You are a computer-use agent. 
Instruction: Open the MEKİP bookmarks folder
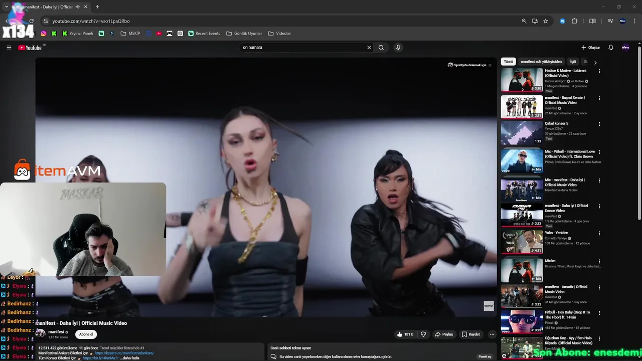click(130, 34)
